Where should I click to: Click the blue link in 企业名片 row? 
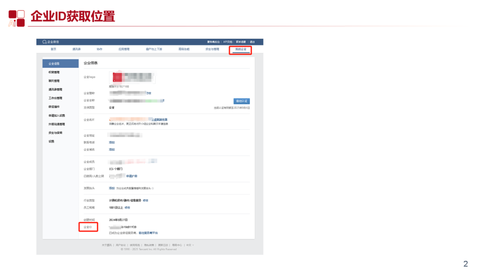tap(159, 119)
